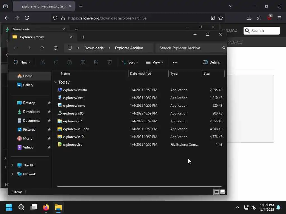
Task: Select explorer-archive directory listing Firefox tab
Action: click(x=44, y=6)
